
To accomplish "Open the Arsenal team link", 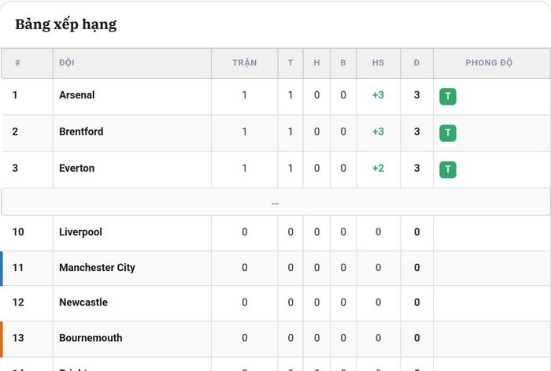I will point(77,95).
